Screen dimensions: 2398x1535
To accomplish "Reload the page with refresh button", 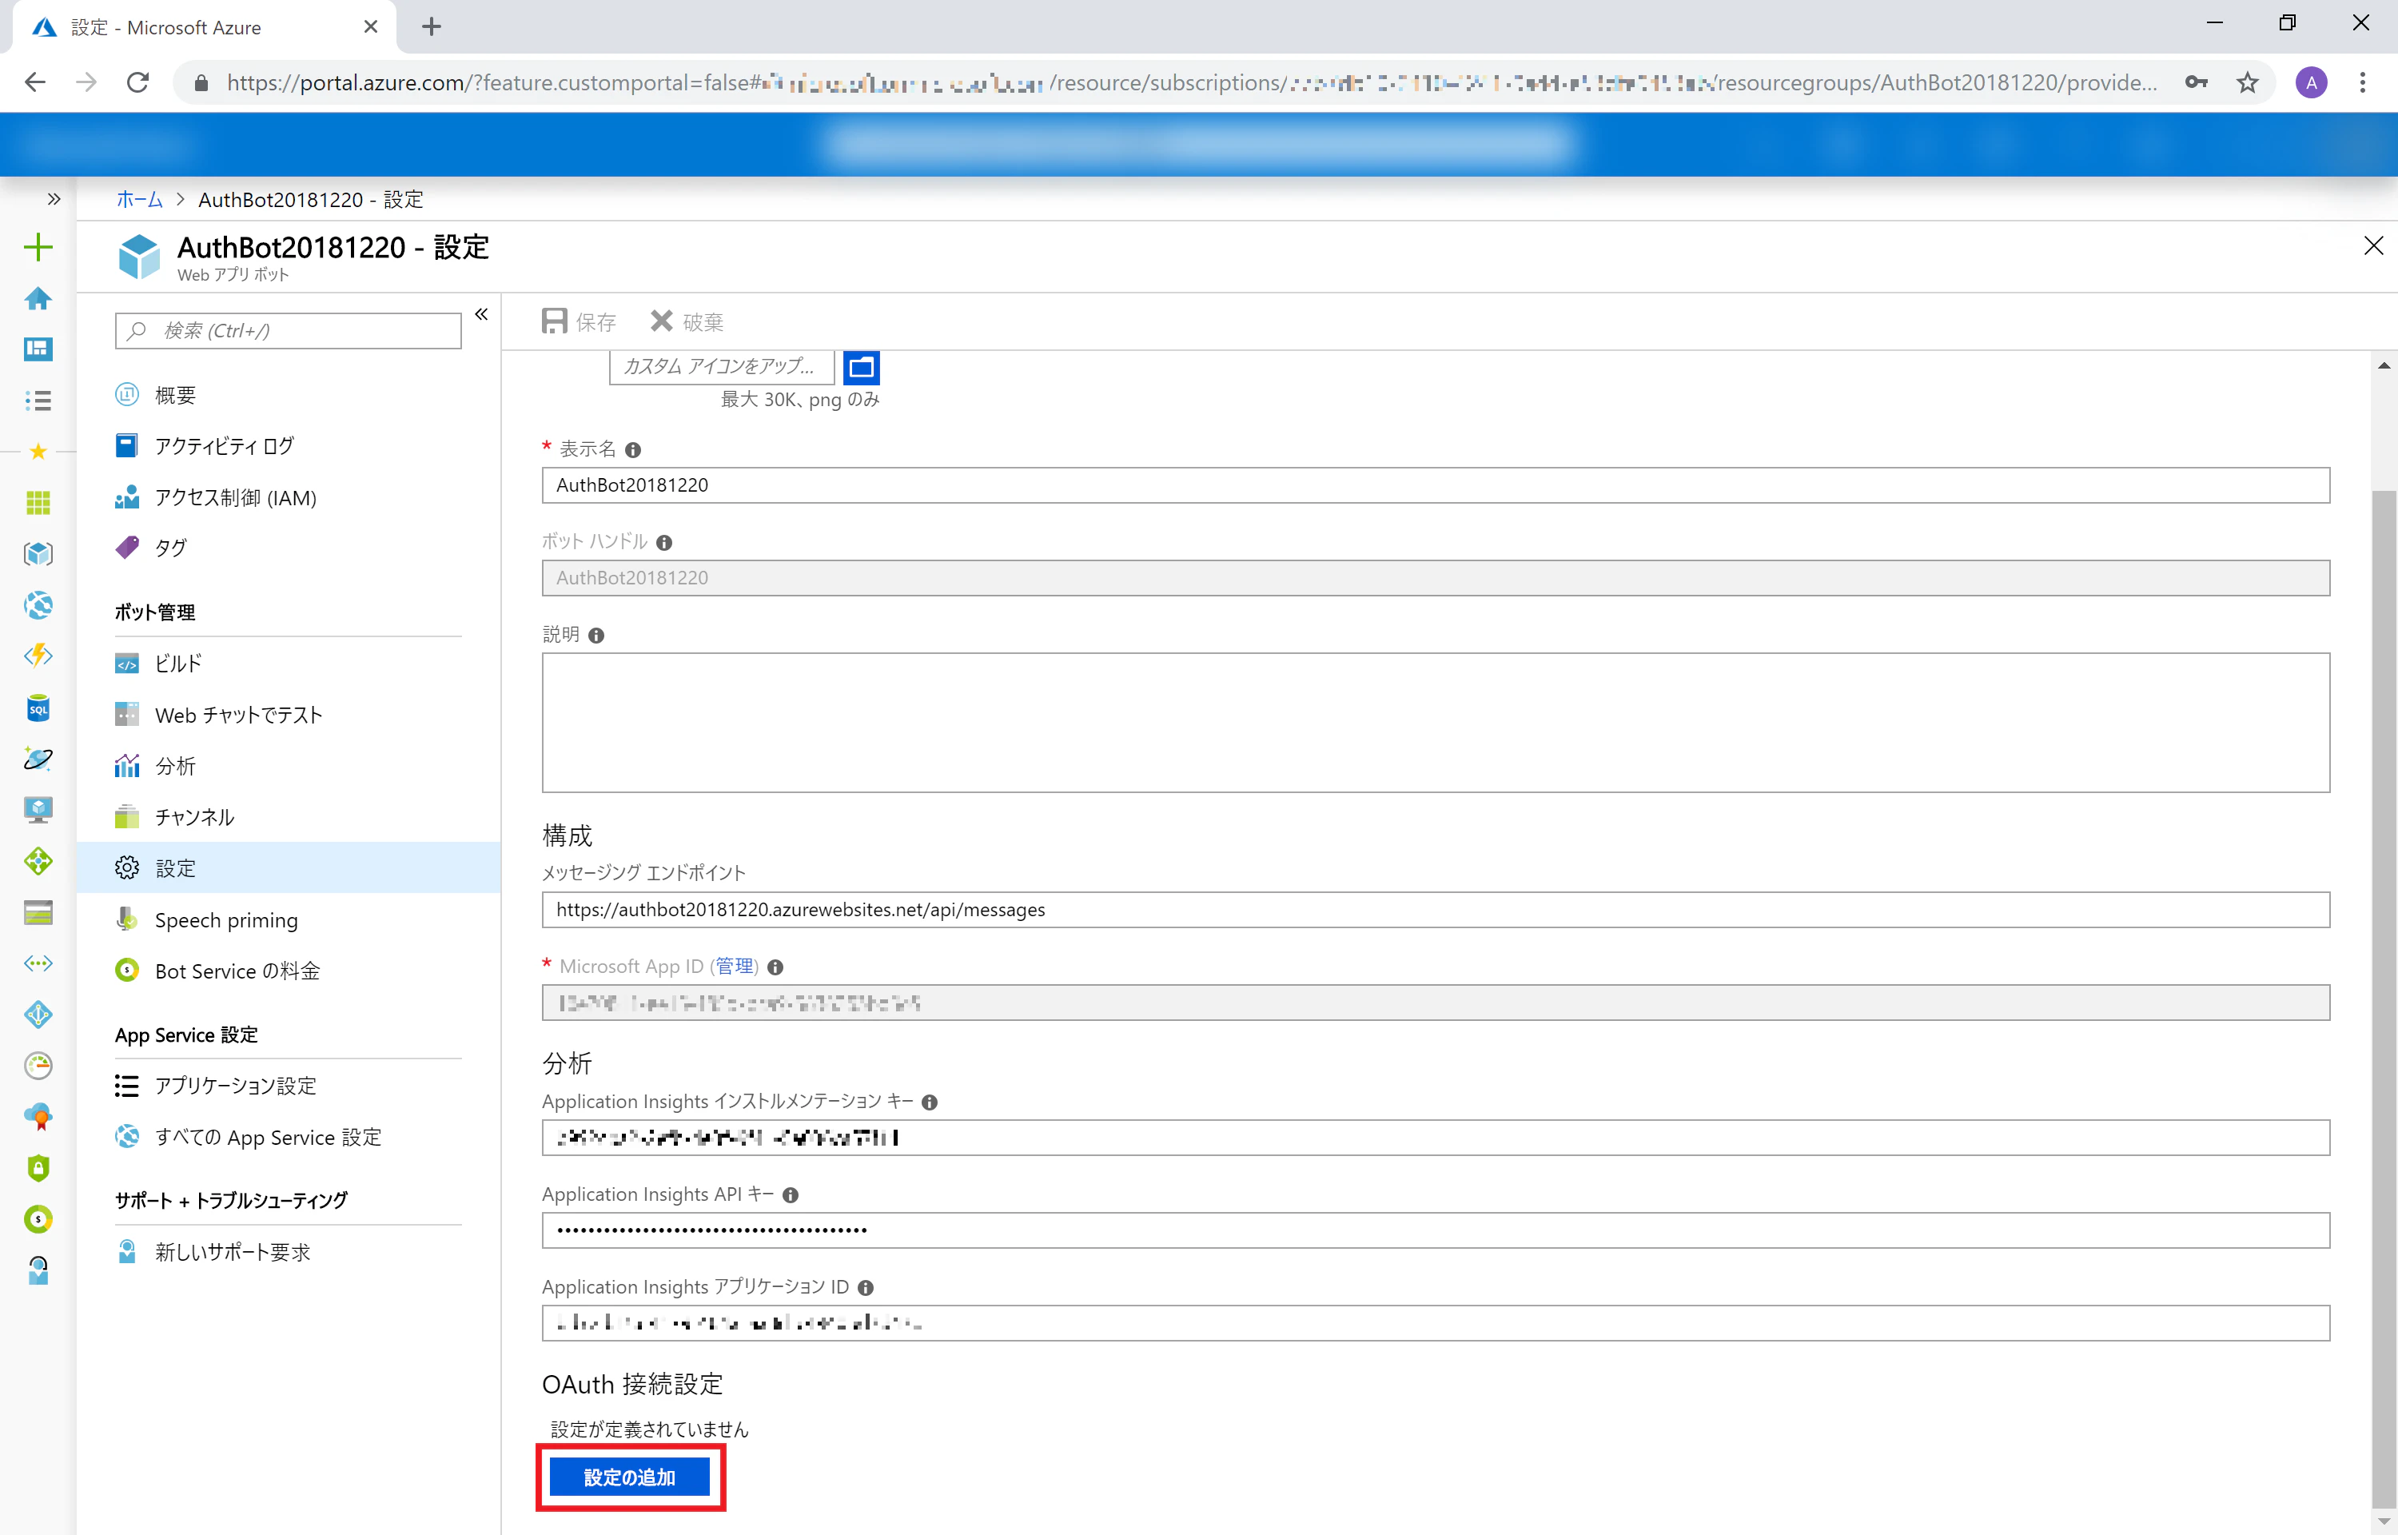I will click(x=137, y=82).
